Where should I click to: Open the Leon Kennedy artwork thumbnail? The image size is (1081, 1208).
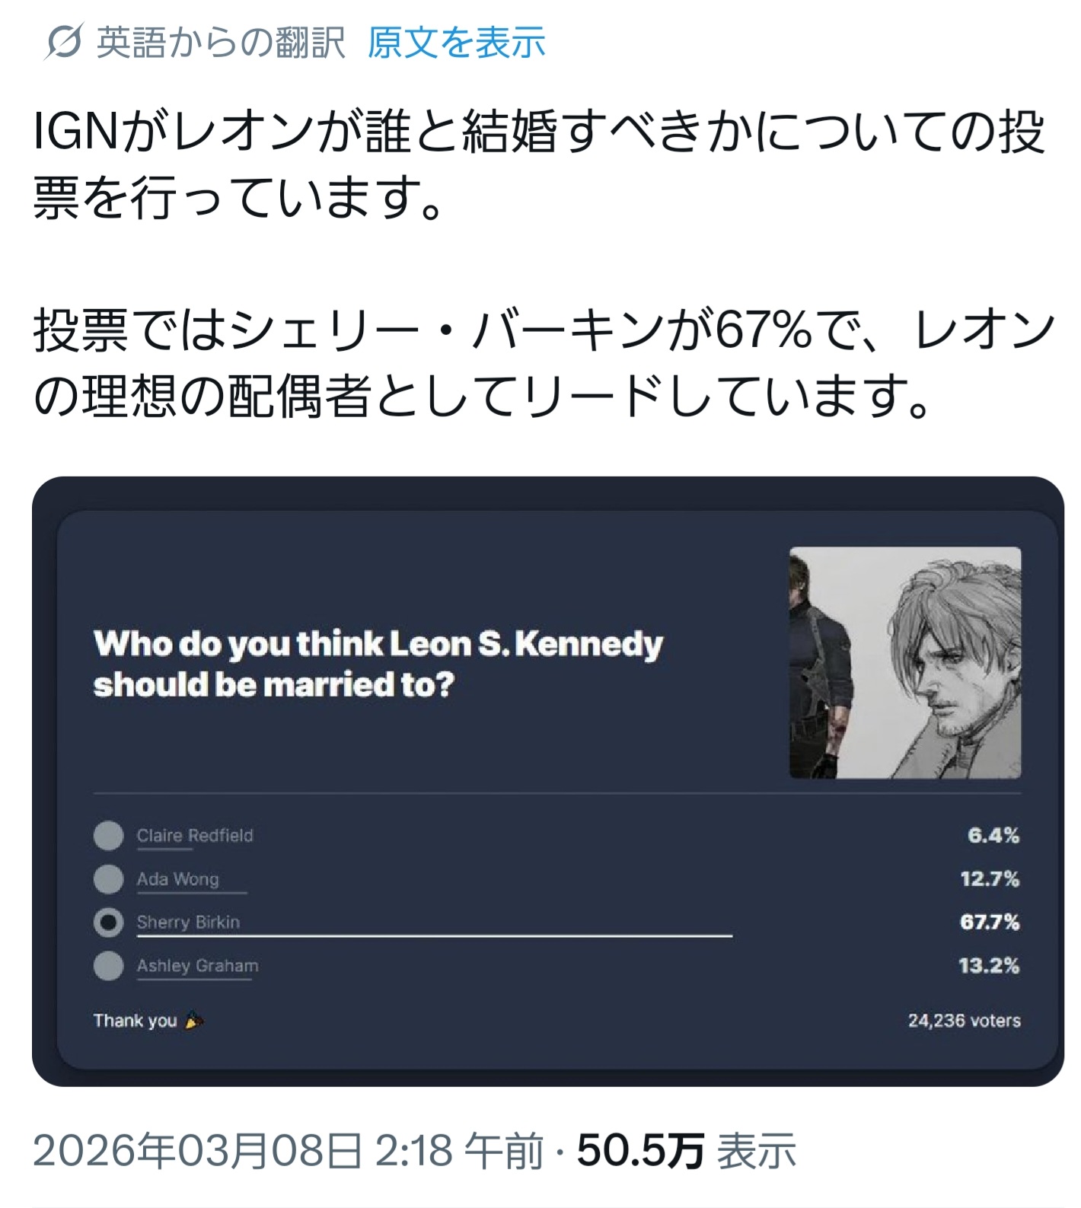(904, 662)
